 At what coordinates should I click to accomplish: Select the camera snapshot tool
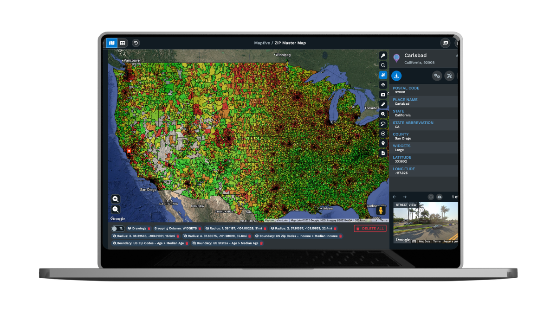383,95
